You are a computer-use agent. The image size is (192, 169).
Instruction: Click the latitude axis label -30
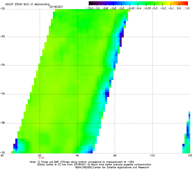pyautogui.click(x=2, y=153)
